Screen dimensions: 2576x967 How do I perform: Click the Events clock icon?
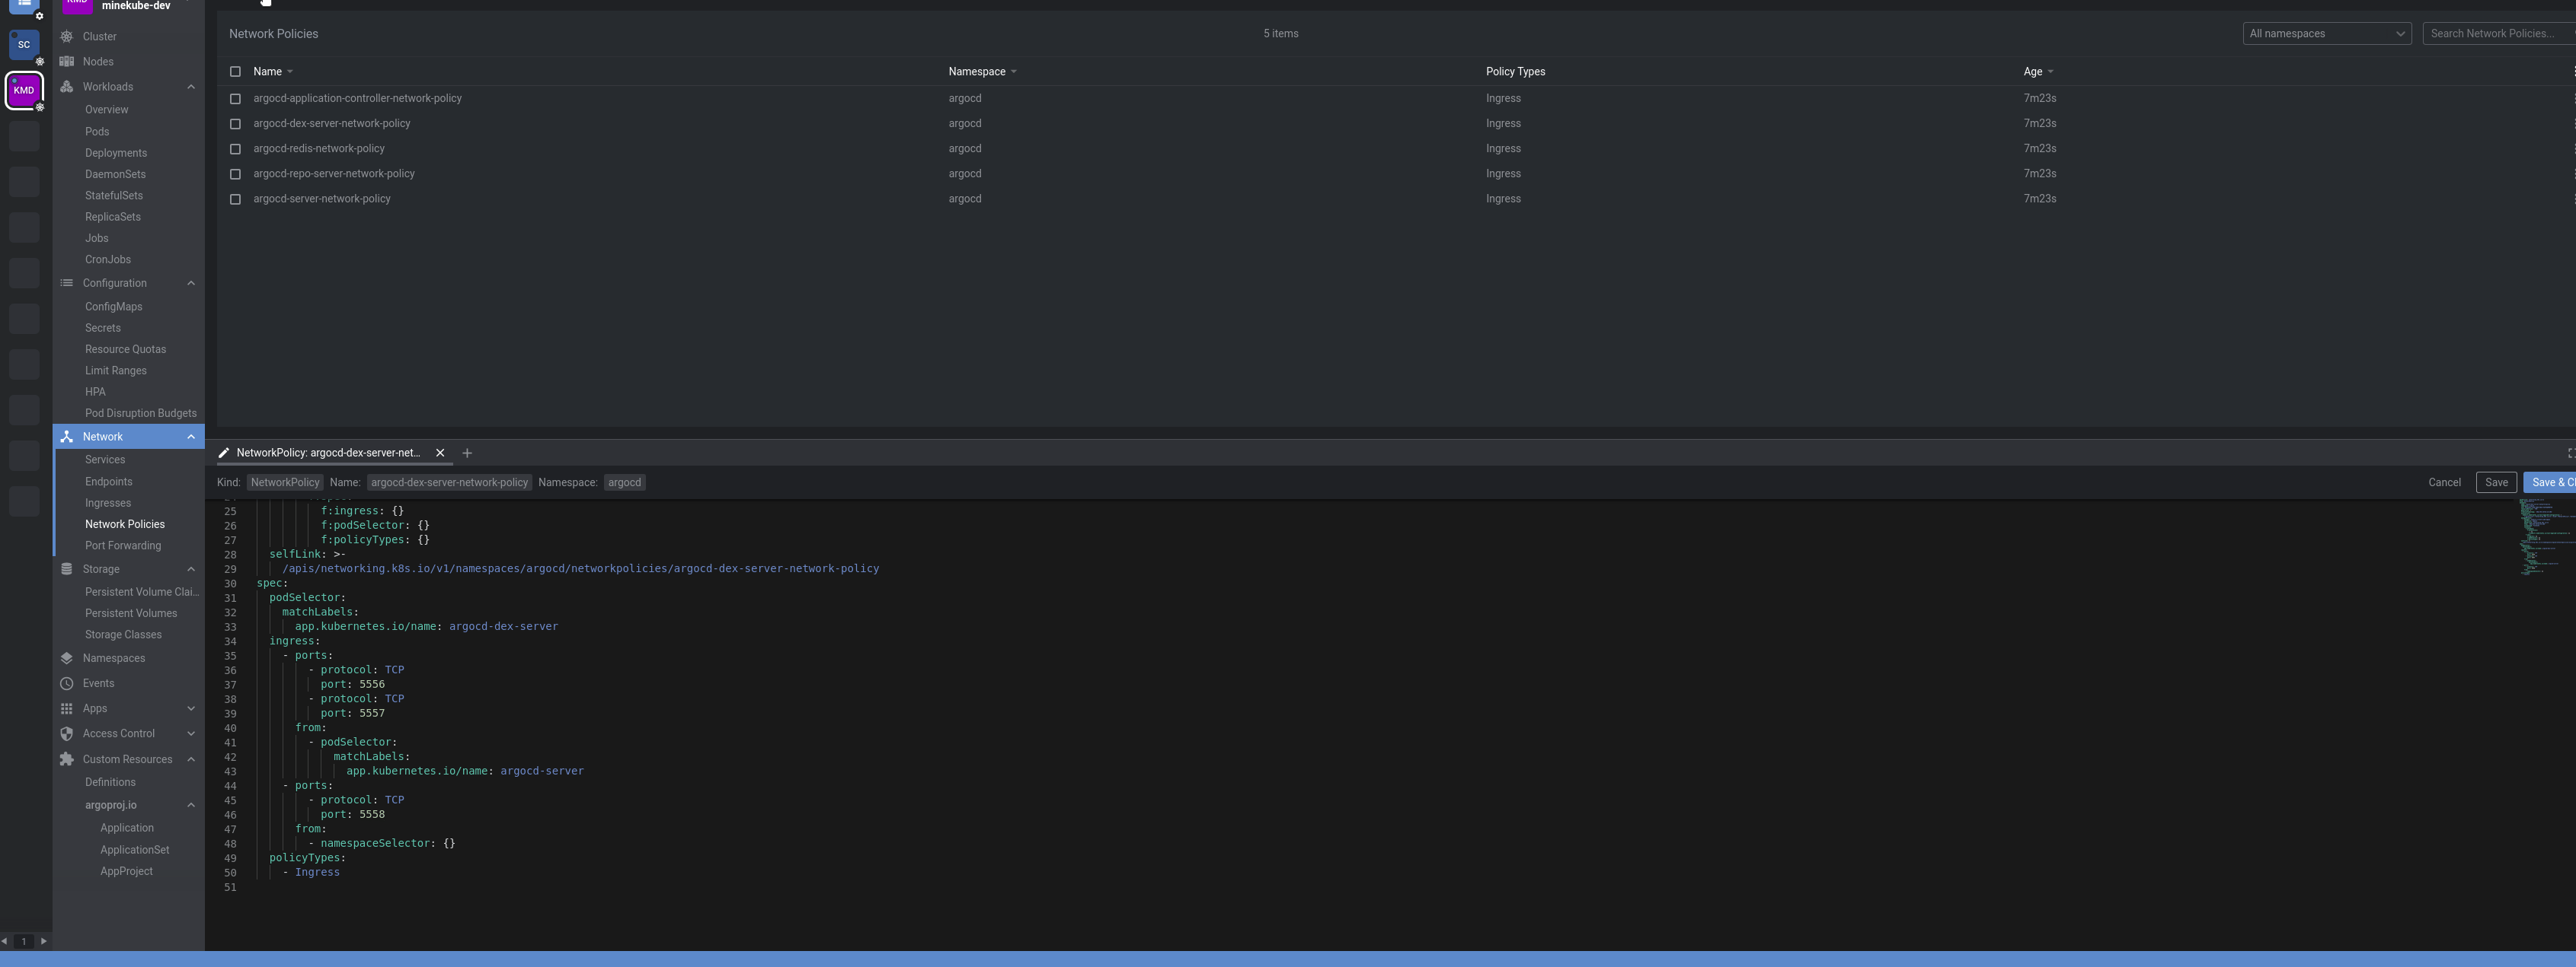66,683
